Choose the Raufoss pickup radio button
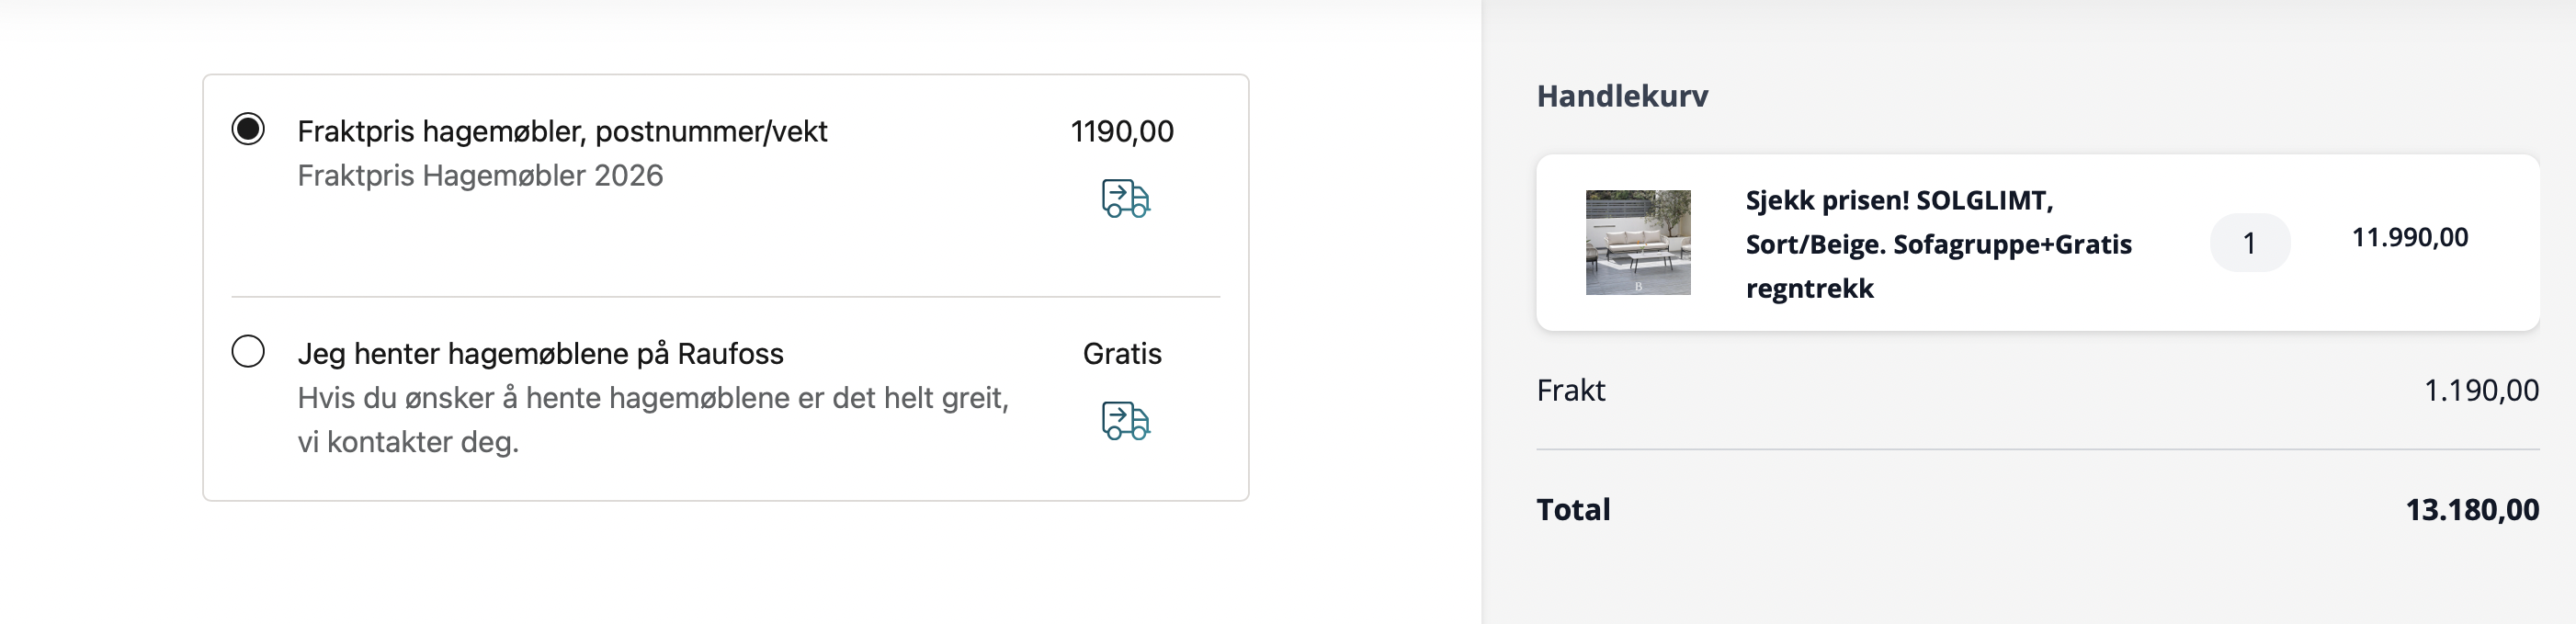2576x624 pixels. 248,351
